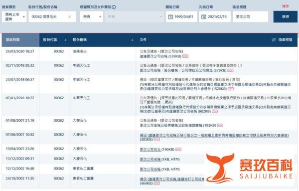Open the 902KB announcement dated 07/01/2018

pos(215,109)
